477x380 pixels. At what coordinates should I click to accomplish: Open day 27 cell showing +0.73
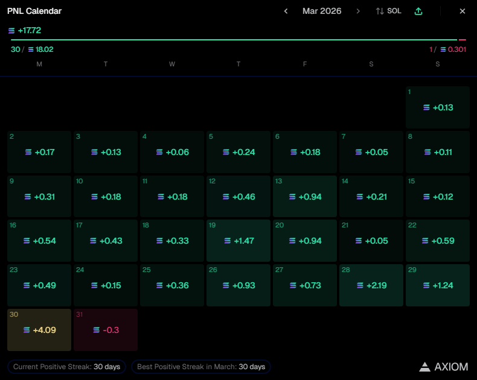point(305,285)
